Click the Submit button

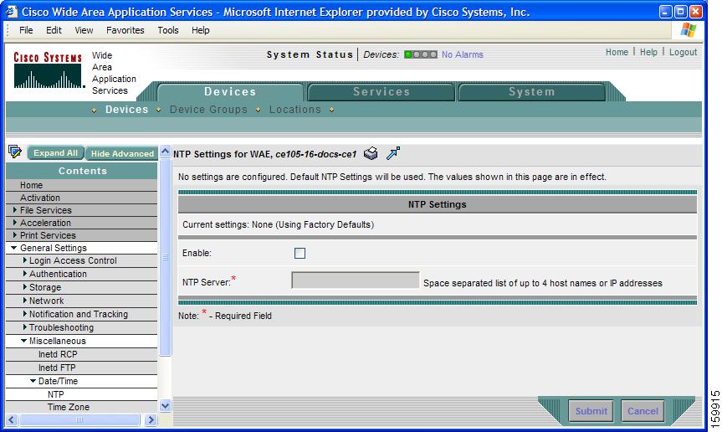tap(591, 411)
